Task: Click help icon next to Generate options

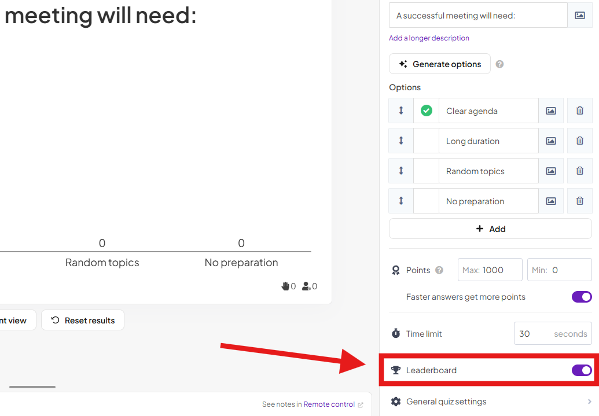Action: pyautogui.click(x=499, y=64)
